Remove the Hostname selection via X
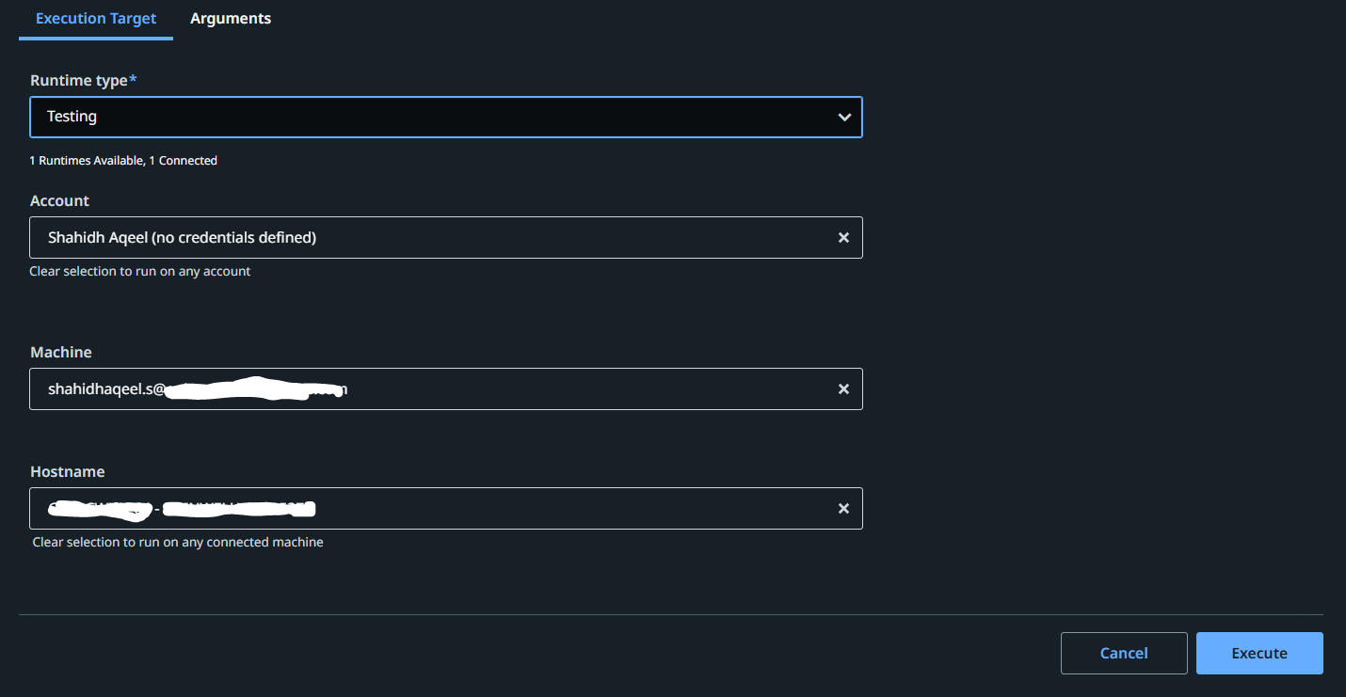The image size is (1346, 697). (843, 509)
